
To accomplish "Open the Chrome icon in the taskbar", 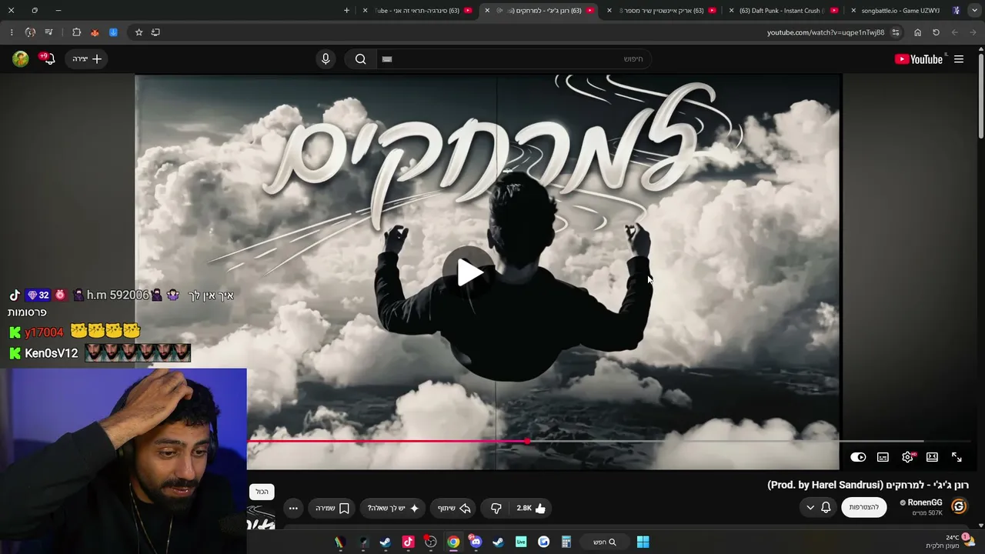I will tap(453, 542).
